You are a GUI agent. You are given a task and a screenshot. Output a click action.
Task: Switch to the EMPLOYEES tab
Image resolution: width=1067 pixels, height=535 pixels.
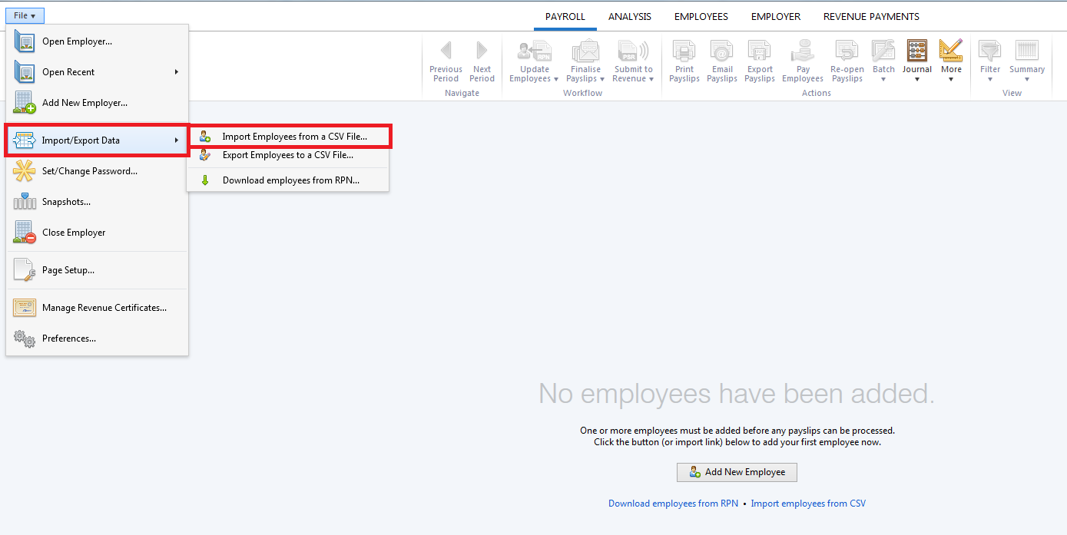(701, 16)
